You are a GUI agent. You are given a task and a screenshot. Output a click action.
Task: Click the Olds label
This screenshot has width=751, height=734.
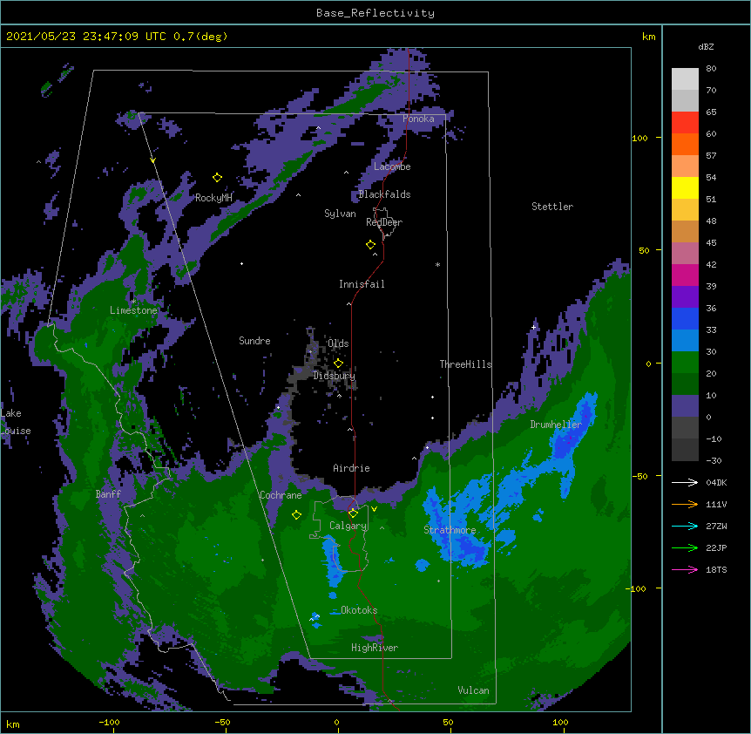[338, 343]
